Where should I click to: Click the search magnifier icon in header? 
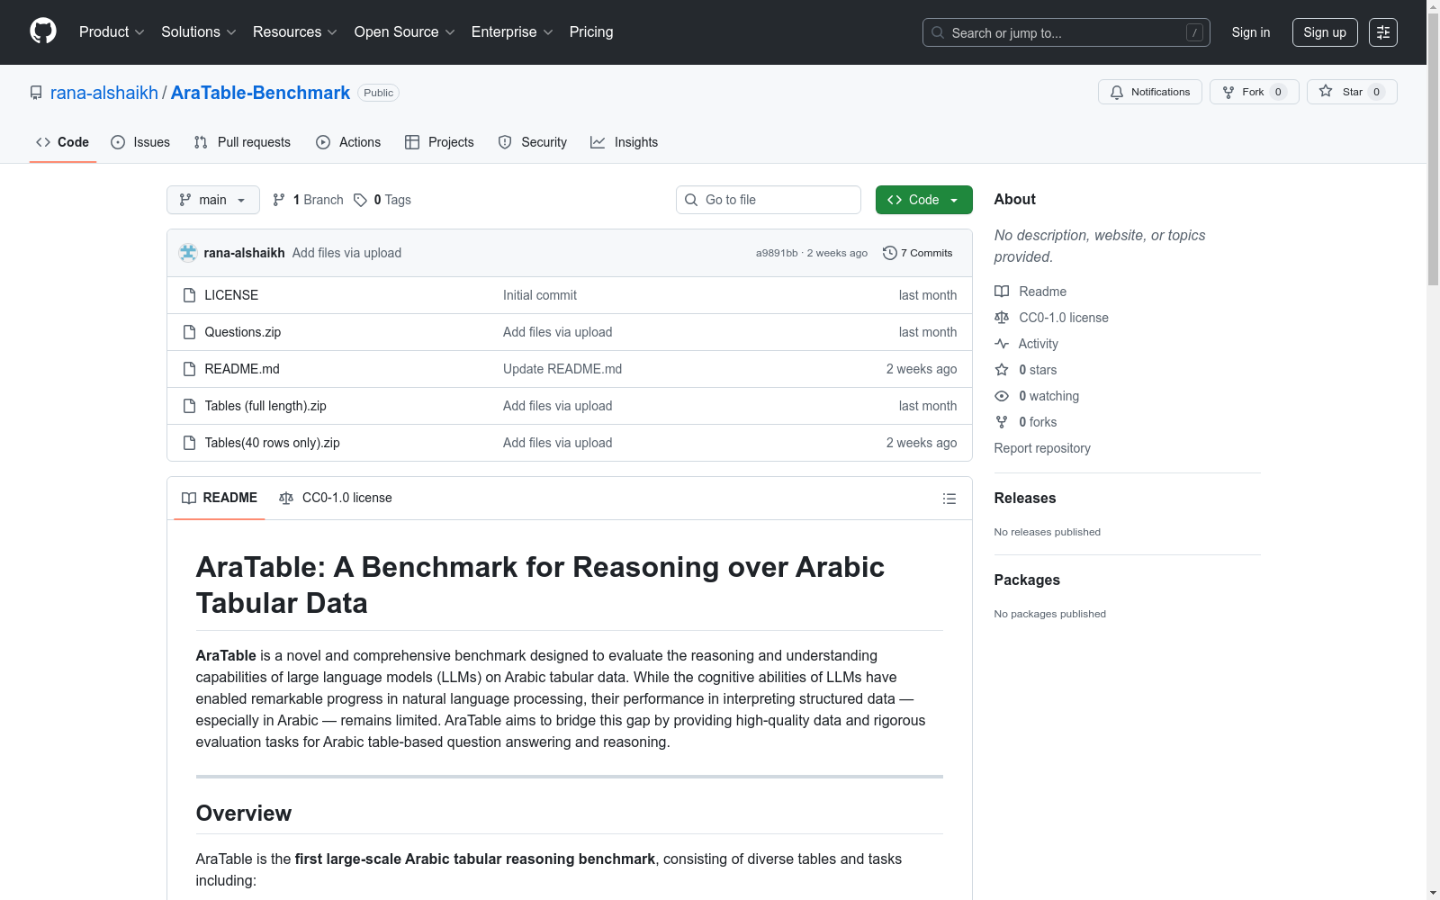point(938,32)
